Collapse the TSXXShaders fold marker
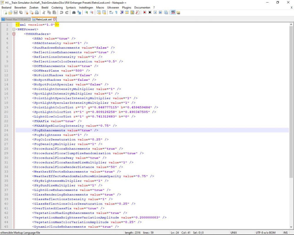The image size is (294, 235). tap(14, 34)
